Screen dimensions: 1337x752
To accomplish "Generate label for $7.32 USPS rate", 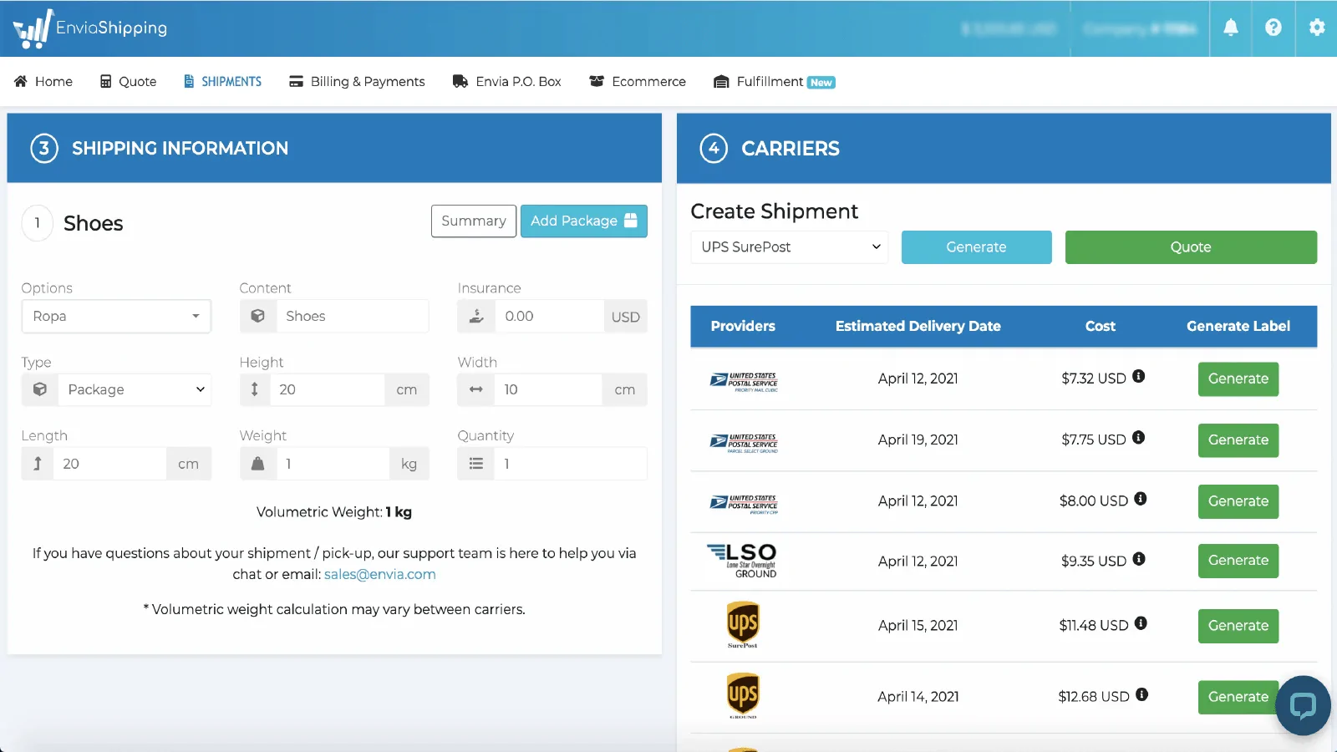I will pyautogui.click(x=1238, y=379).
